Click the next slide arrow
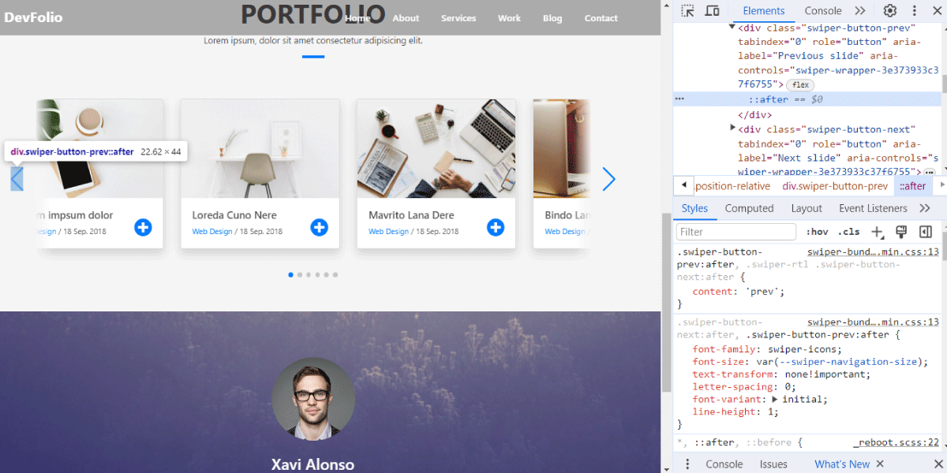 [608, 179]
